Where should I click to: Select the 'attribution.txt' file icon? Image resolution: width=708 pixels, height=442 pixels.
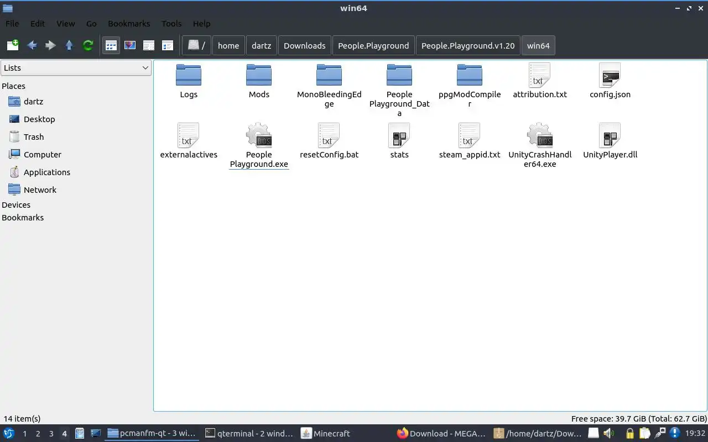pos(540,75)
